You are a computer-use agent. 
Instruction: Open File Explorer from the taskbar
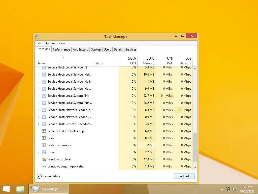(x=20, y=189)
